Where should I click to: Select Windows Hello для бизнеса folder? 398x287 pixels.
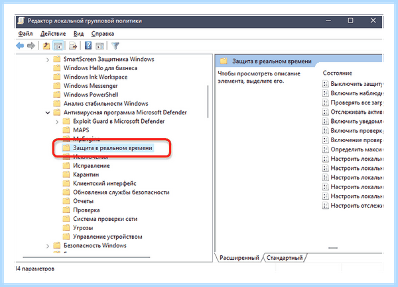point(100,68)
